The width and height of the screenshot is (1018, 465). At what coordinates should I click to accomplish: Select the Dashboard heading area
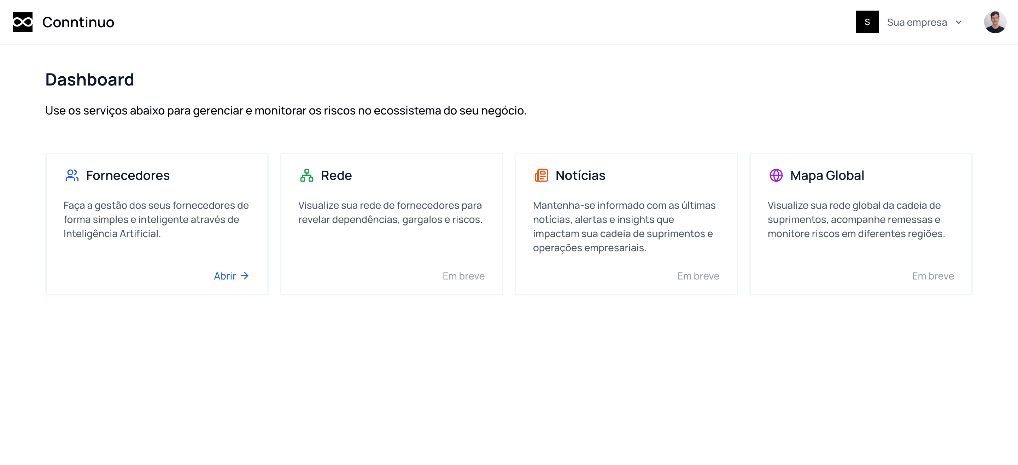tap(90, 80)
